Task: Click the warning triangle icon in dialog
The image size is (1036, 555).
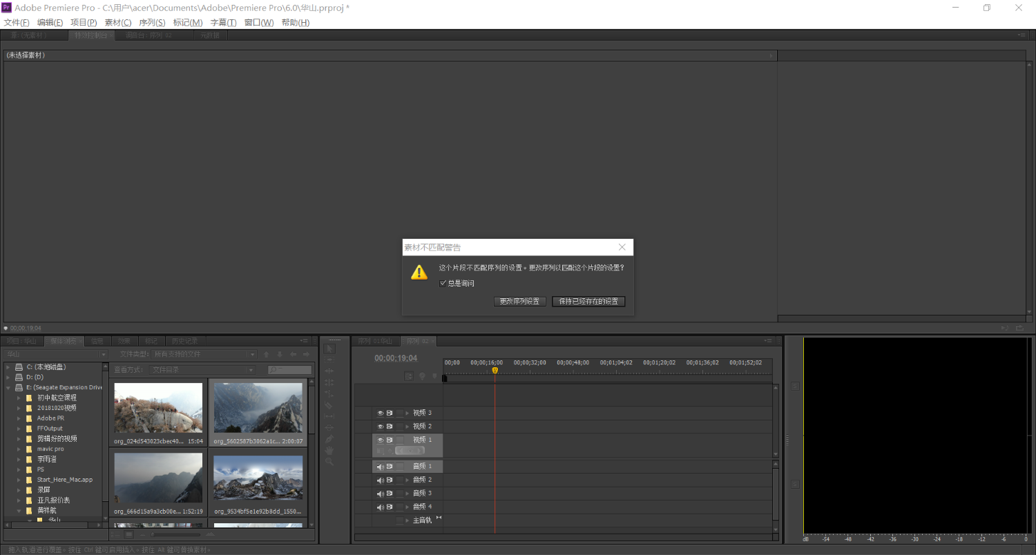Action: 419,272
